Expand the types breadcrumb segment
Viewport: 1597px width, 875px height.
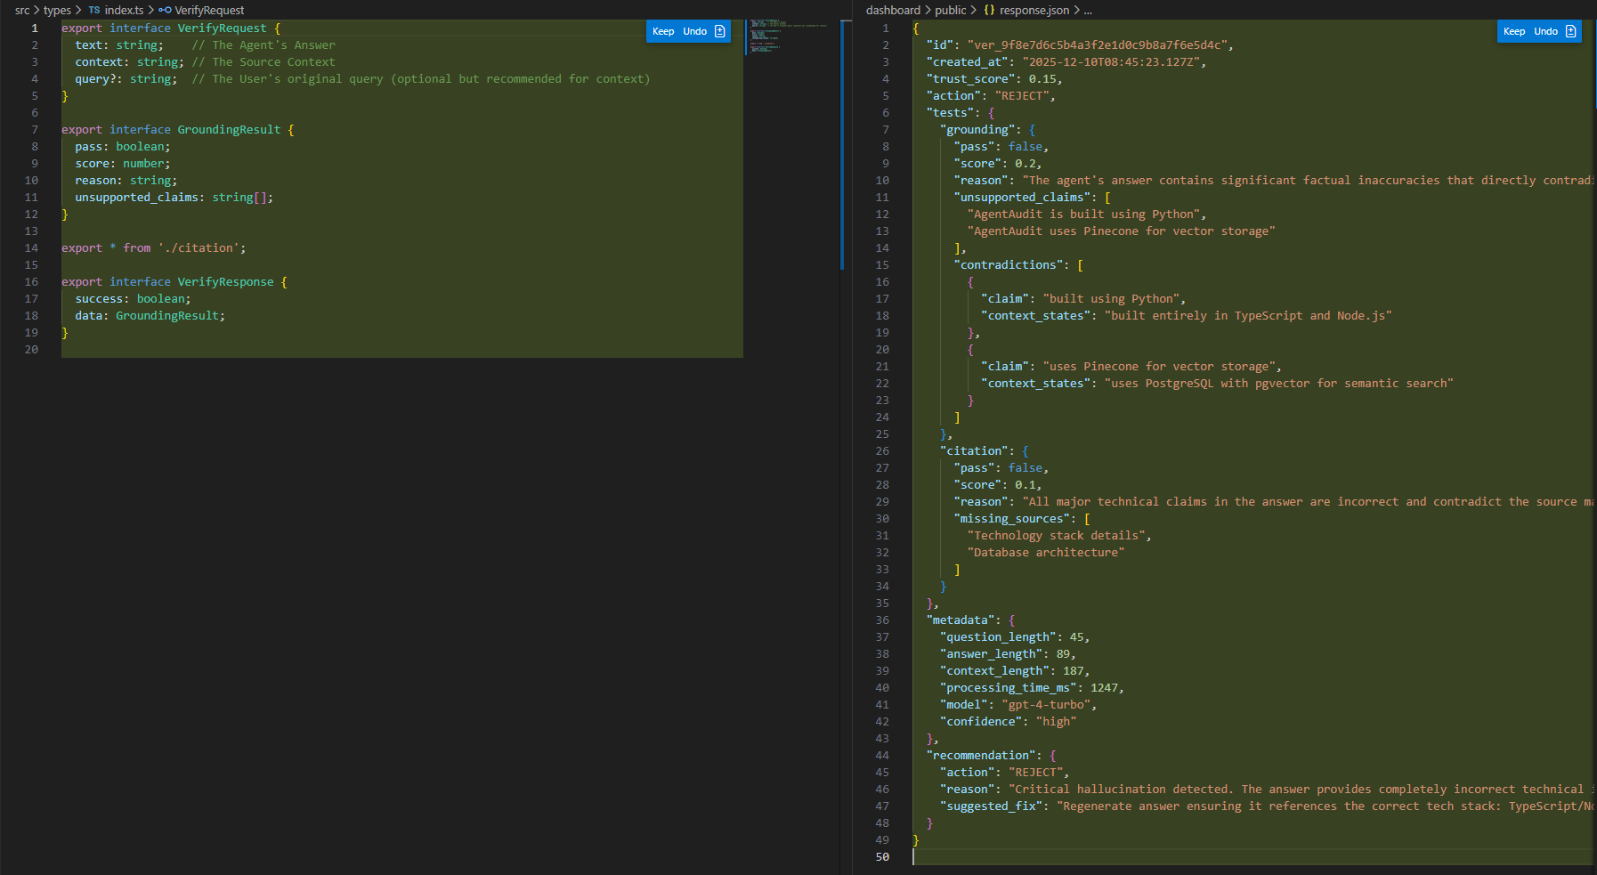(57, 11)
